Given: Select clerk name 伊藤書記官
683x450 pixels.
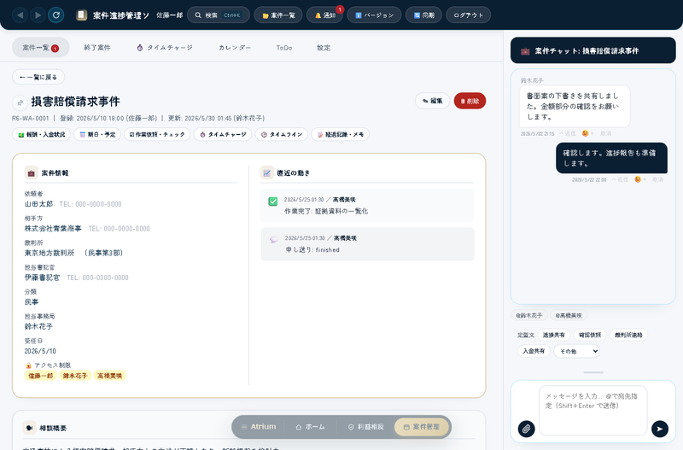Looking at the screenshot, I should (x=42, y=278).
